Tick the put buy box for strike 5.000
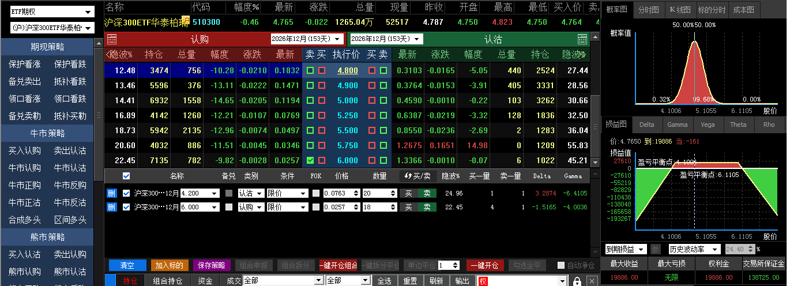This screenshot has width=790, height=286. coord(372,100)
